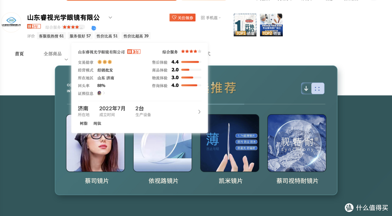The image size is (392, 216).
Task: Open the 证照信息 license badge icon
Action: point(99,93)
